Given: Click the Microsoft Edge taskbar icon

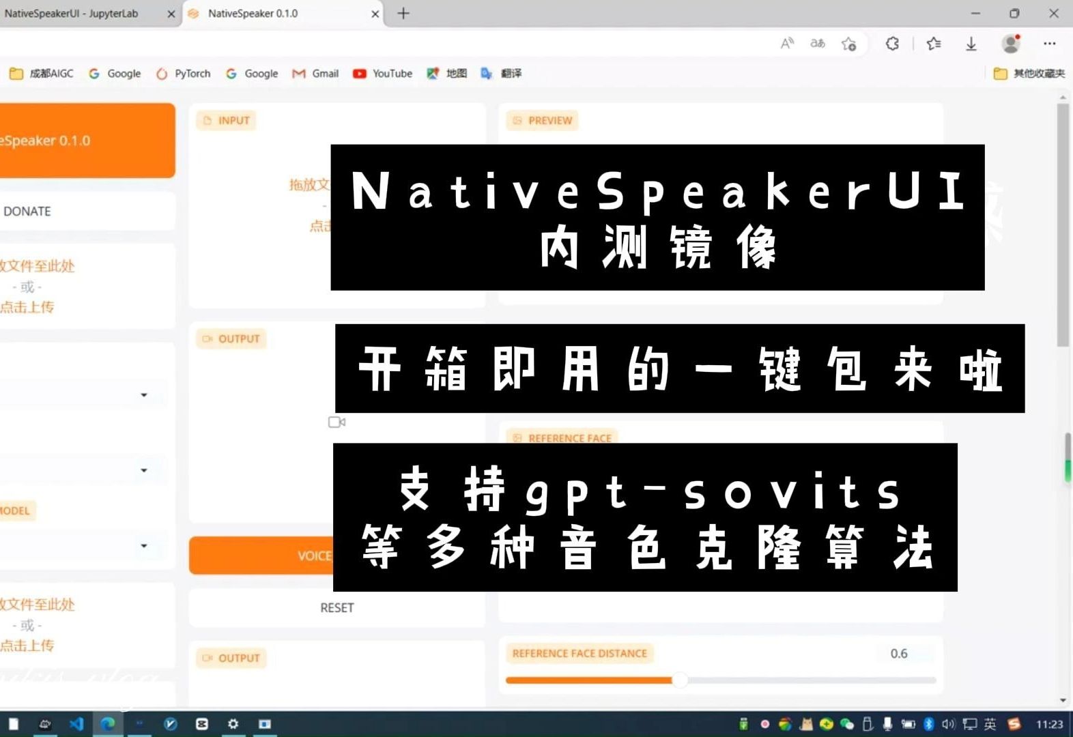Looking at the screenshot, I should pos(108,723).
